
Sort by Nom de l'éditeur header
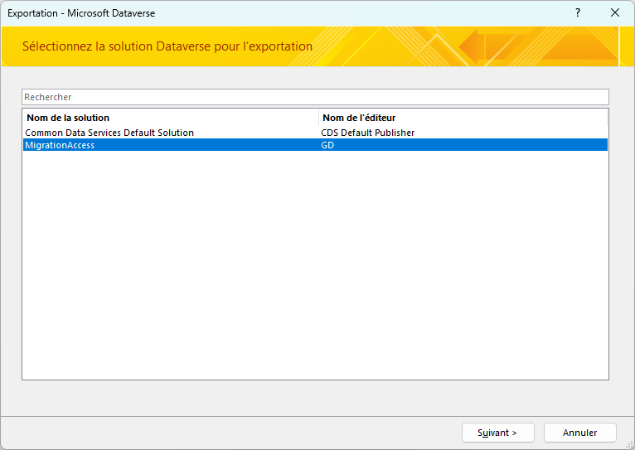point(463,118)
